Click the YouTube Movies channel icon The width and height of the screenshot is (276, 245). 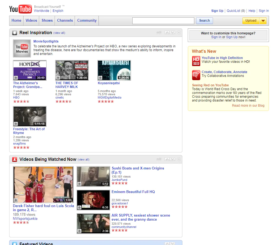click(22, 48)
